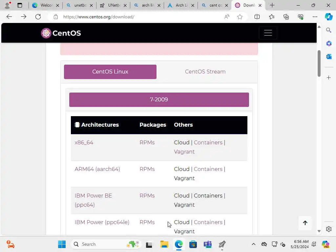The width and height of the screenshot is (336, 252).
Task: Show hidden system tray icons
Action: (x=254, y=244)
